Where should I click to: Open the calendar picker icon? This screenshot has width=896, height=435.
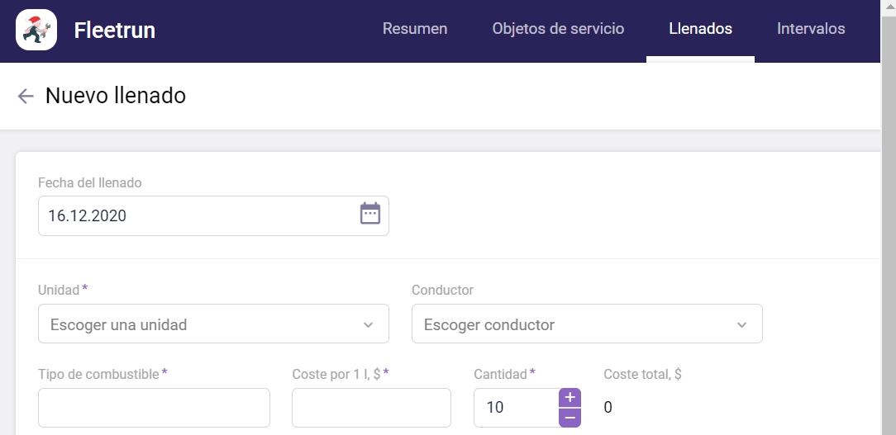pyautogui.click(x=370, y=214)
